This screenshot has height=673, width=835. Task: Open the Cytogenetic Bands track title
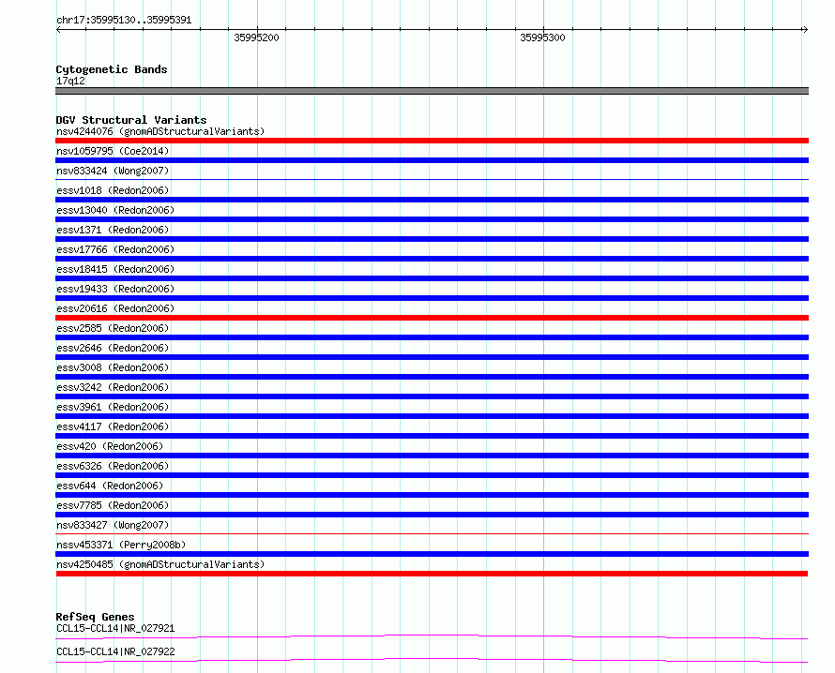[x=112, y=69]
